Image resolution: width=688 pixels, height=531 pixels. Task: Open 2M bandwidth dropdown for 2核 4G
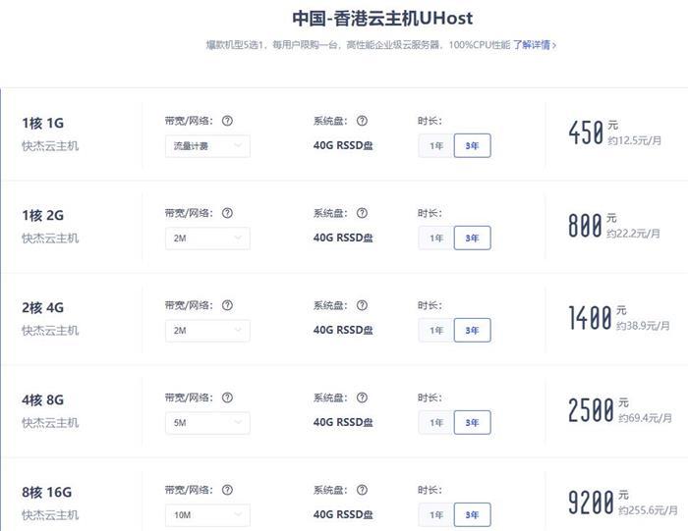click(207, 331)
